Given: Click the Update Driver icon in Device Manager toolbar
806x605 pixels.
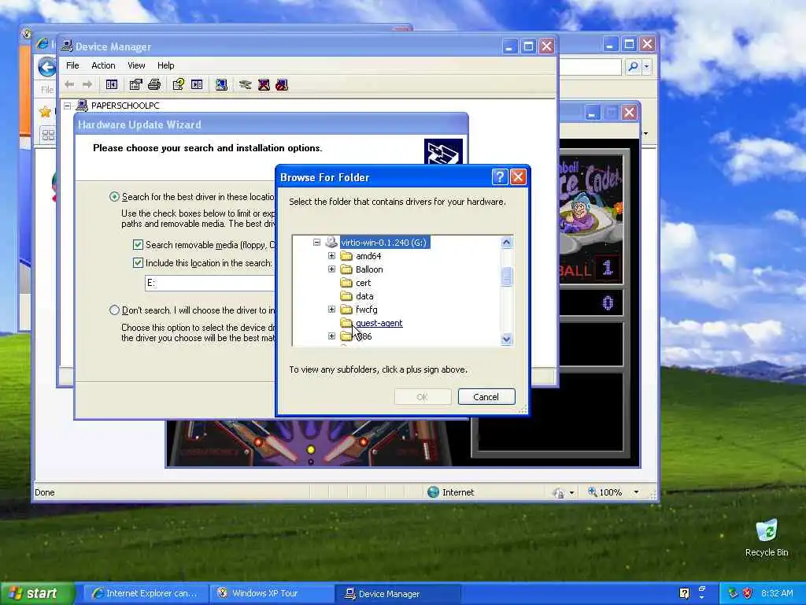Looking at the screenshot, I should pos(246,84).
